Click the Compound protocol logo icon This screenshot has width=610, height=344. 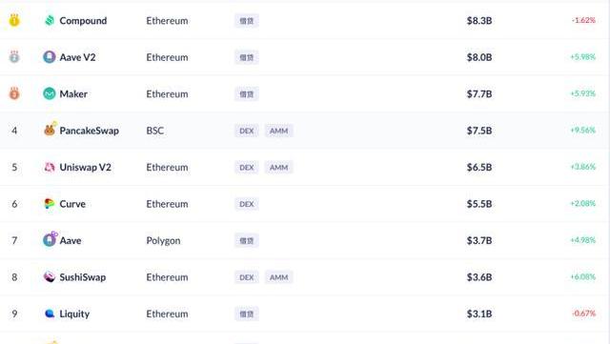coord(50,20)
